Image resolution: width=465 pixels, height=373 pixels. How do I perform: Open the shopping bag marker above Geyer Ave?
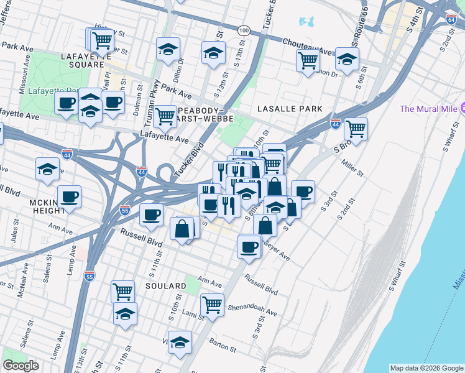(265, 226)
